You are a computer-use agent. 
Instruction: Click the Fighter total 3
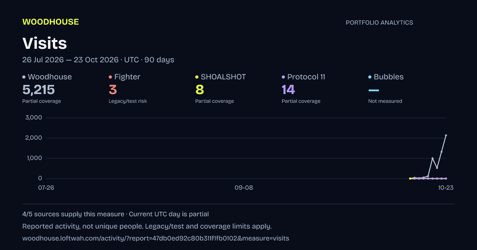113,90
